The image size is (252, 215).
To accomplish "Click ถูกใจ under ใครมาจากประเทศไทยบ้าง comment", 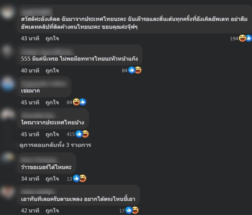I will [x=52, y=134].
